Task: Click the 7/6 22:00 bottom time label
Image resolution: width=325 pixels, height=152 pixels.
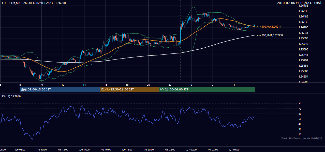Action: 170,150
